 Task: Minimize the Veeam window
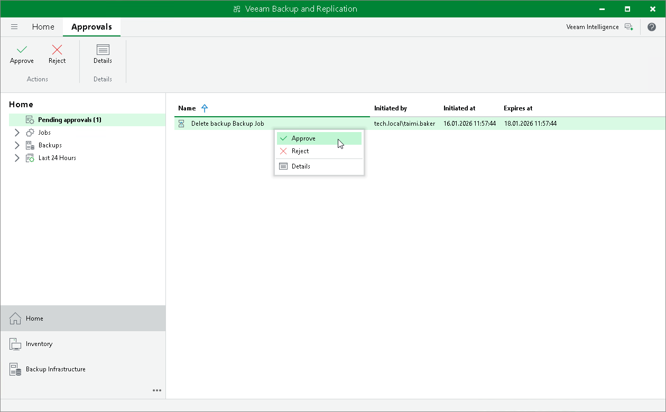point(603,9)
